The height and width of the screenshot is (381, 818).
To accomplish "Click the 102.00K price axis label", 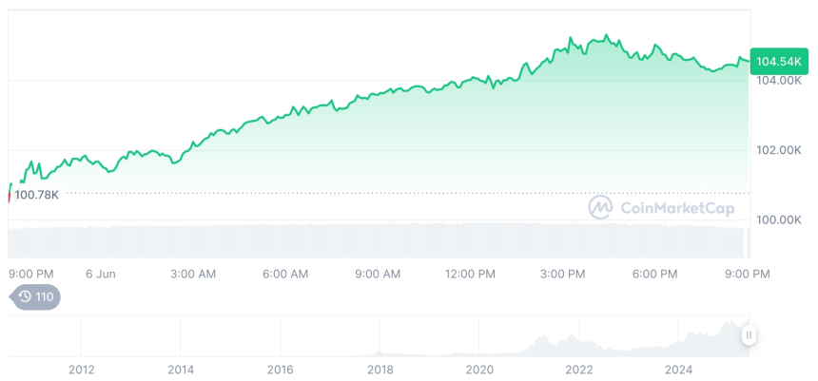I will point(778,150).
